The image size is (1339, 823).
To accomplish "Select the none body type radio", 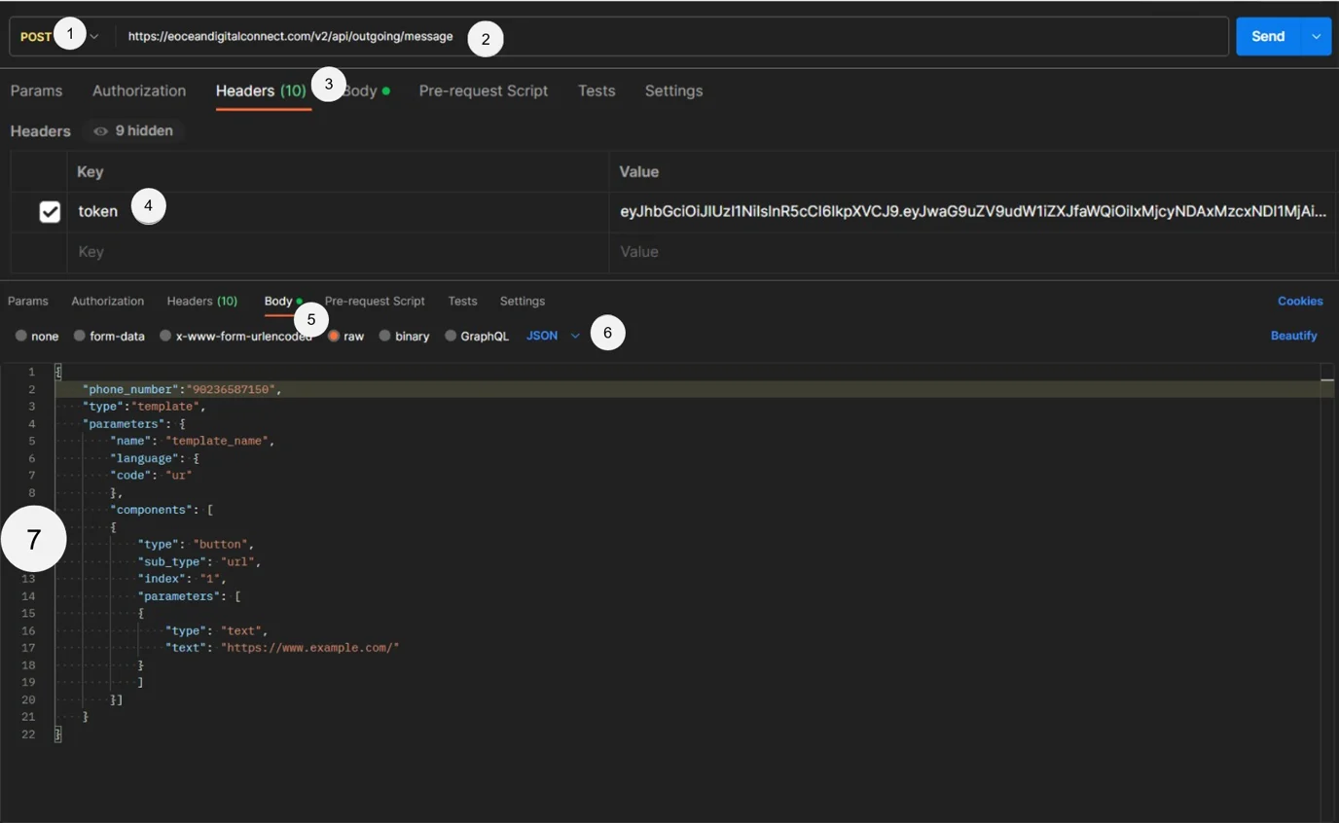I will click(21, 336).
